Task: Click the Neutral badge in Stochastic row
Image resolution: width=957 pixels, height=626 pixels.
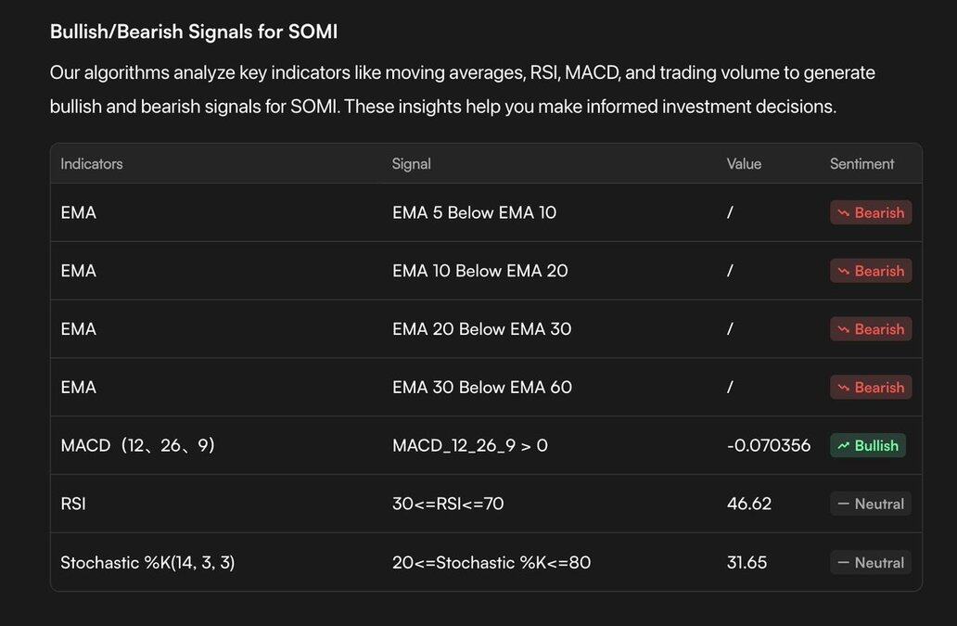Action: click(x=870, y=563)
